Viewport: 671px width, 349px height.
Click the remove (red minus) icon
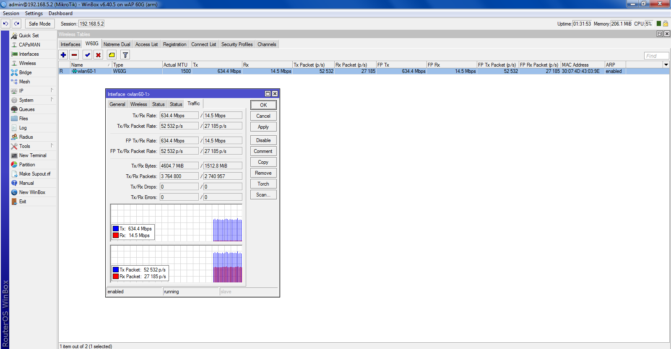[74, 55]
